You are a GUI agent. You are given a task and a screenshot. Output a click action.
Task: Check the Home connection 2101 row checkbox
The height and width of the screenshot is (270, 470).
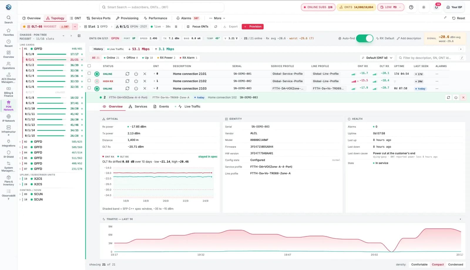pyautogui.click(x=89, y=73)
